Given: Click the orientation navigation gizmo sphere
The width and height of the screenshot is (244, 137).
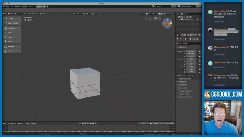Looking at the screenshot, I should click(167, 23).
